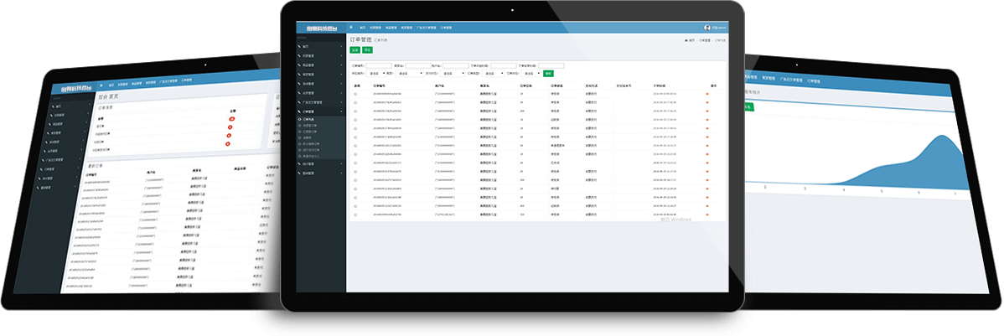The height and width of the screenshot is (336, 1004).
Task: Click the hamburger menu icon in center top bar
Action: tap(351, 28)
